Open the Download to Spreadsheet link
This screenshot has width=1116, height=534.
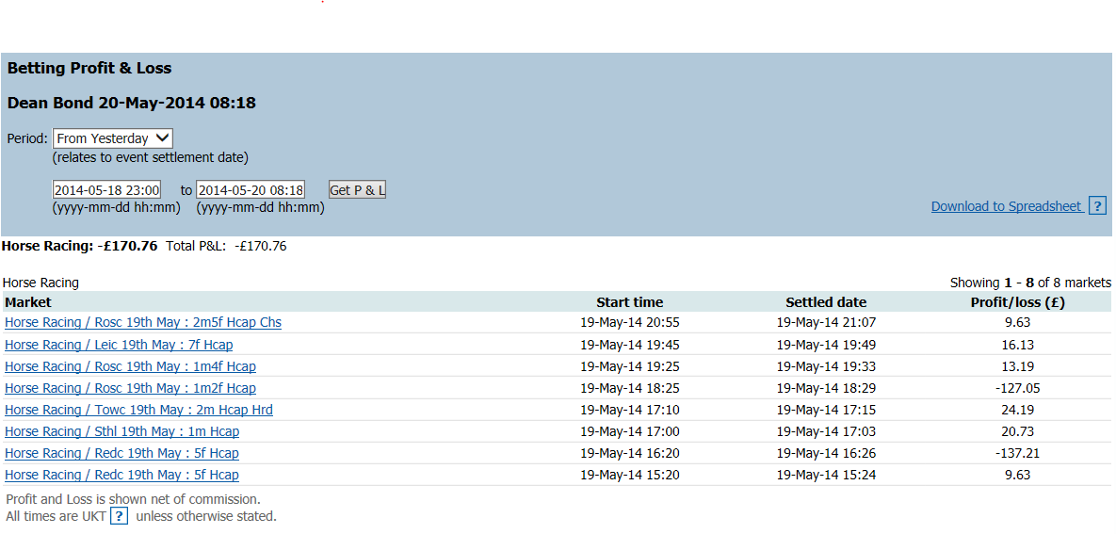(1007, 206)
